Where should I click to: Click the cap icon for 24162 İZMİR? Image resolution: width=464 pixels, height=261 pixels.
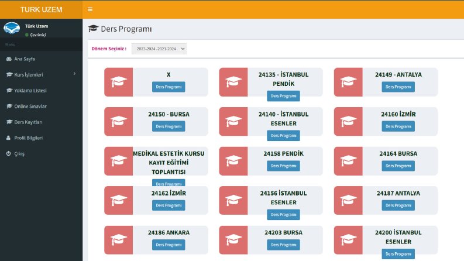(x=118, y=200)
